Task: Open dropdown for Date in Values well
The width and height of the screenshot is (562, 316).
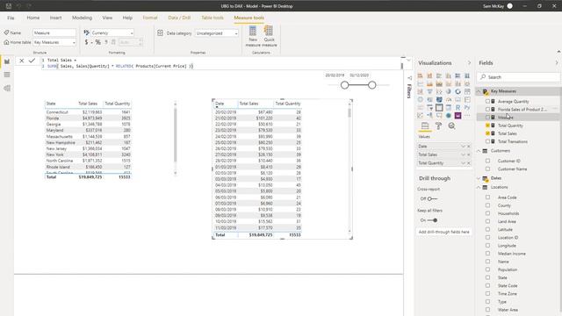Action: tap(463, 147)
